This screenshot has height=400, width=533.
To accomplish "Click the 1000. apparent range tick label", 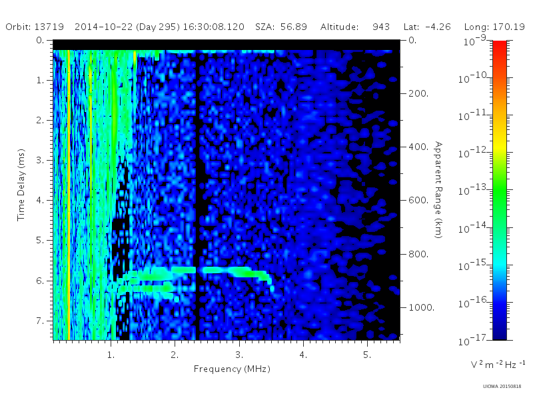I will click(x=421, y=307).
